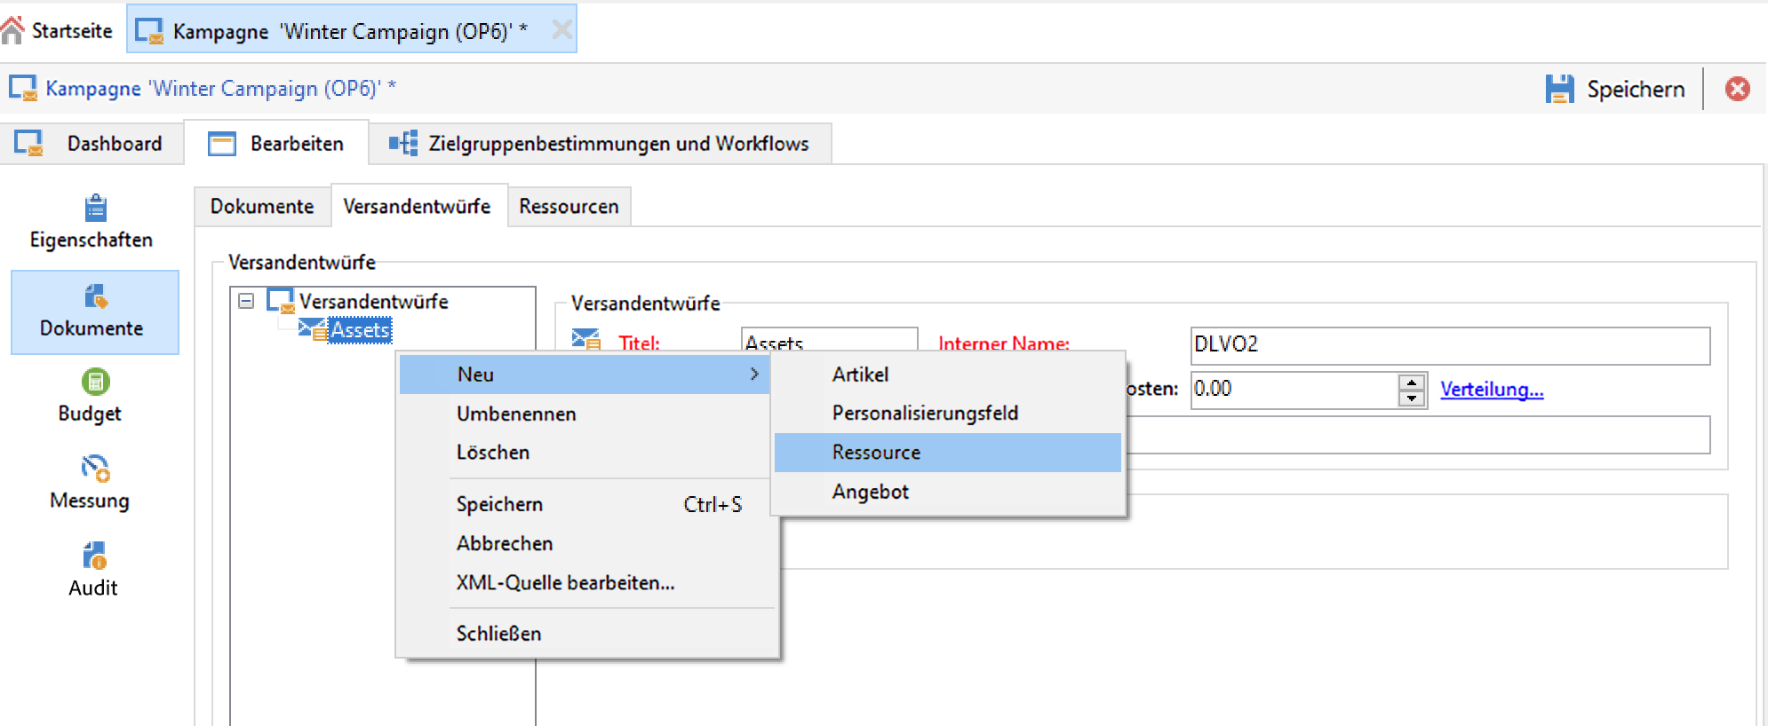1768x726 pixels.
Task: Select the Assets tree item
Action: [x=360, y=329]
